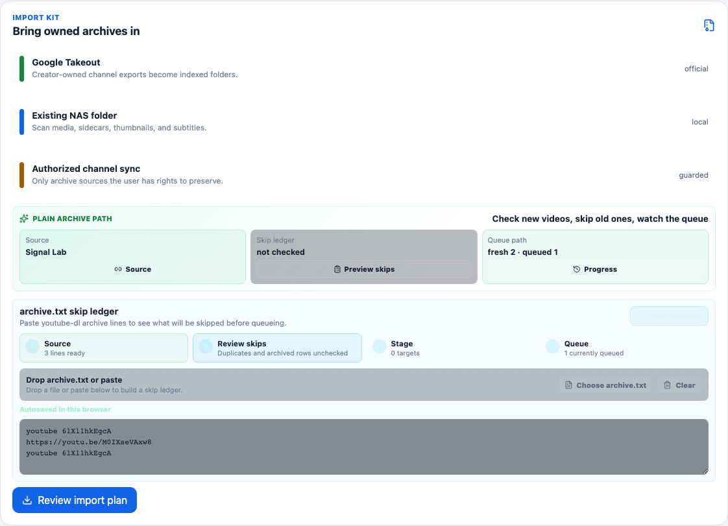Select the Authorized channel sync option
Viewport: 728px width, 526px height.
(x=363, y=175)
